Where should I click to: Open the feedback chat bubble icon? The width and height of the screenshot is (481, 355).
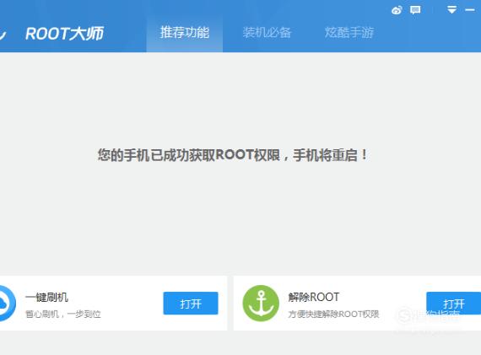click(415, 10)
